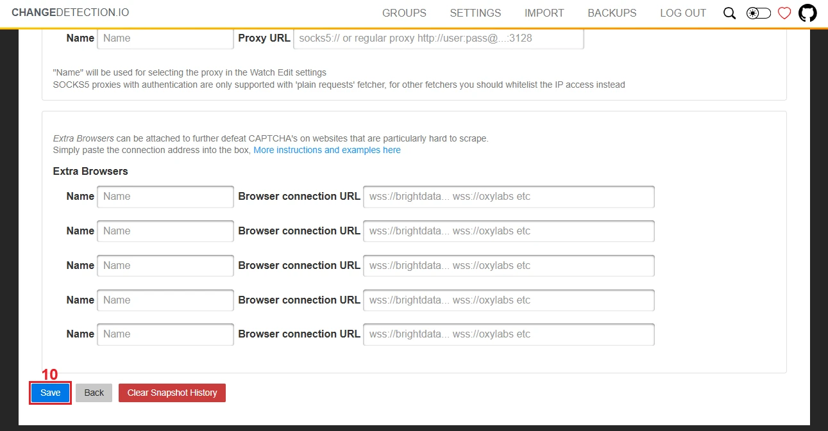Navigate to the IMPORT page
Screen dimensions: 828x431
click(x=544, y=13)
